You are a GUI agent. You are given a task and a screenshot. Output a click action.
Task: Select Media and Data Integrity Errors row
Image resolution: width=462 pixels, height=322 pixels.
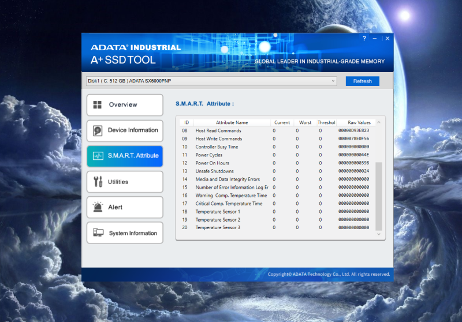point(277,179)
